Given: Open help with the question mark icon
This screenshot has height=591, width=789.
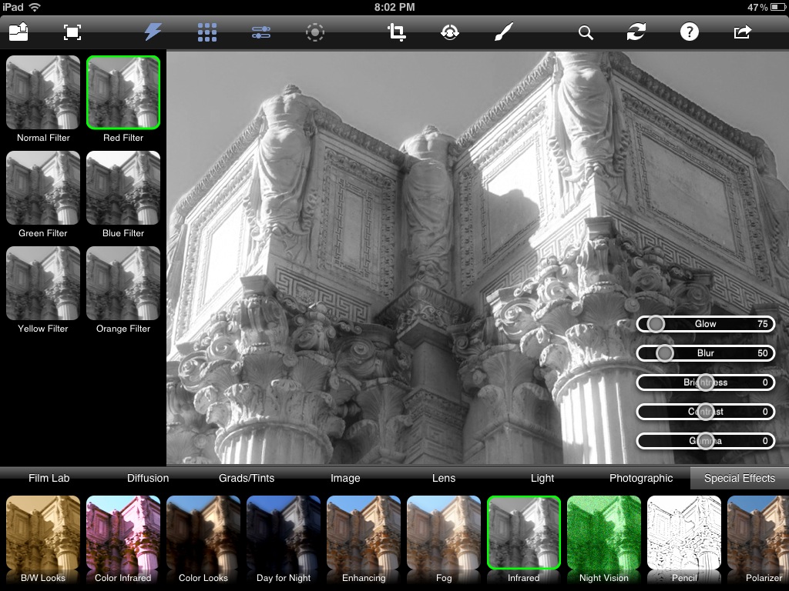Looking at the screenshot, I should (689, 32).
